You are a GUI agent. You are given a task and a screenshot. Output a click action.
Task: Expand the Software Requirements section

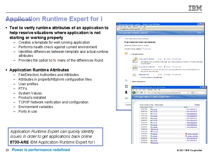[x=131, y=81]
